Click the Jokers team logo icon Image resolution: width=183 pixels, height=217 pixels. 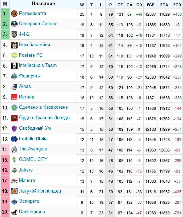coord(14,170)
